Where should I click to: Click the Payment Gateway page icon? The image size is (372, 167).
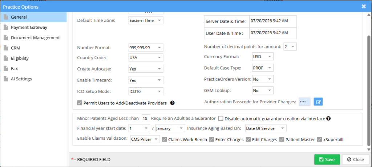[6, 27]
